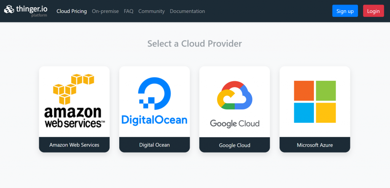Go to the On-premise page

[x=105, y=11]
